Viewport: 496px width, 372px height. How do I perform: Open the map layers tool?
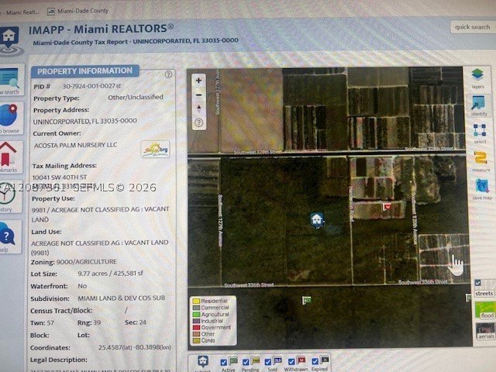477,77
